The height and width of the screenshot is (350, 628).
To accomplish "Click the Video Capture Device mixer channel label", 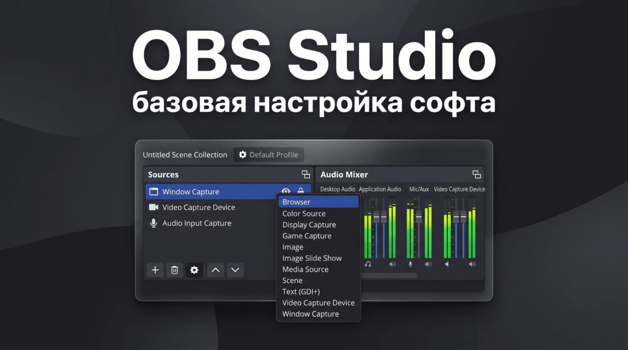I will point(459,189).
